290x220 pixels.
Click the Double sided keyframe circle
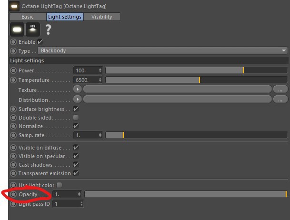[x=13, y=118]
